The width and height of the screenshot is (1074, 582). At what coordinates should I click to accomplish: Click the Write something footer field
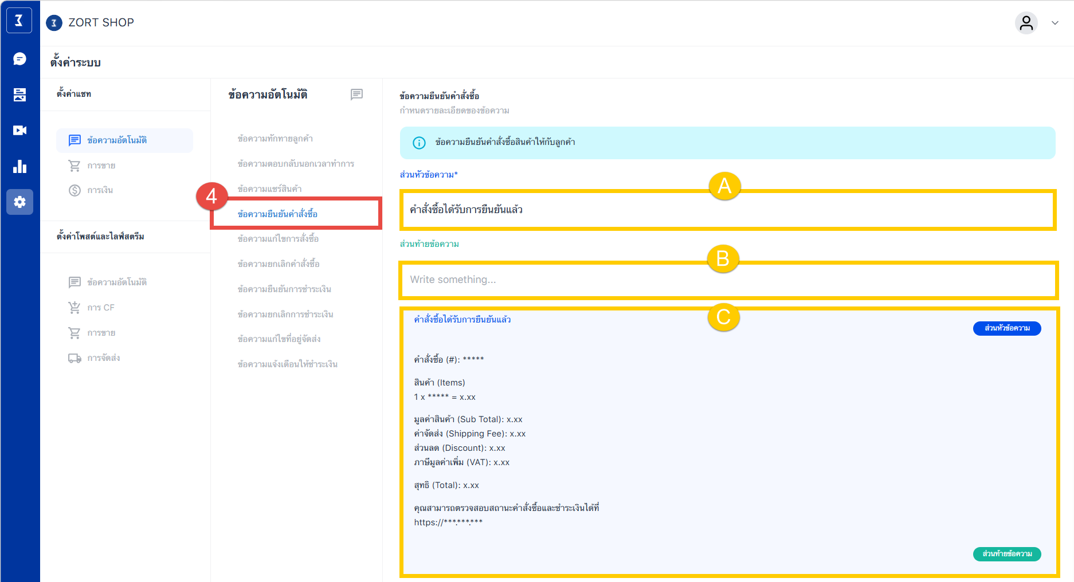click(727, 280)
